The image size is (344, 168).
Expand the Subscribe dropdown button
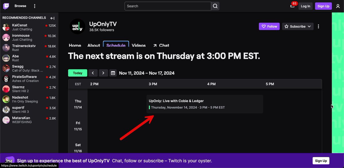298,26
